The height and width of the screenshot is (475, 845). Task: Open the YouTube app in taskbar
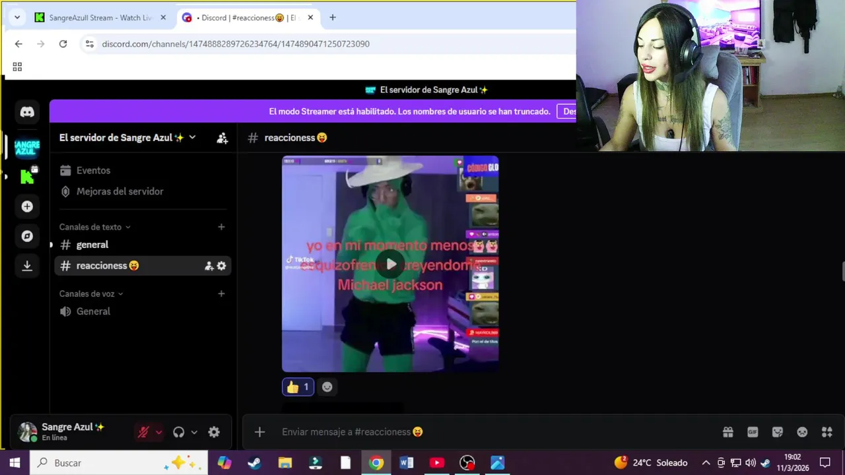point(436,462)
